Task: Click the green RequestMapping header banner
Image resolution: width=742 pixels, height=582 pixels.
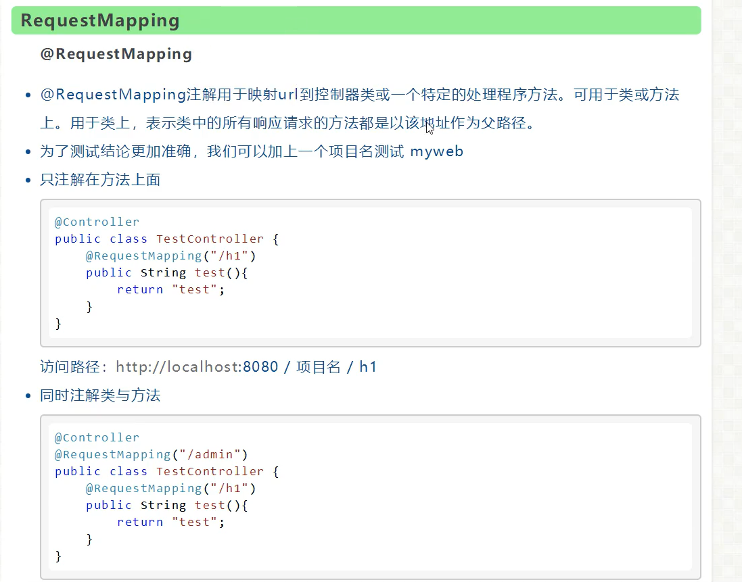Action: pos(356,20)
